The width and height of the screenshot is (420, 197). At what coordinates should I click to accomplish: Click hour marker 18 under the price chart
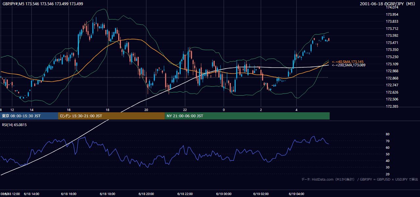pyautogui.click(x=107, y=110)
